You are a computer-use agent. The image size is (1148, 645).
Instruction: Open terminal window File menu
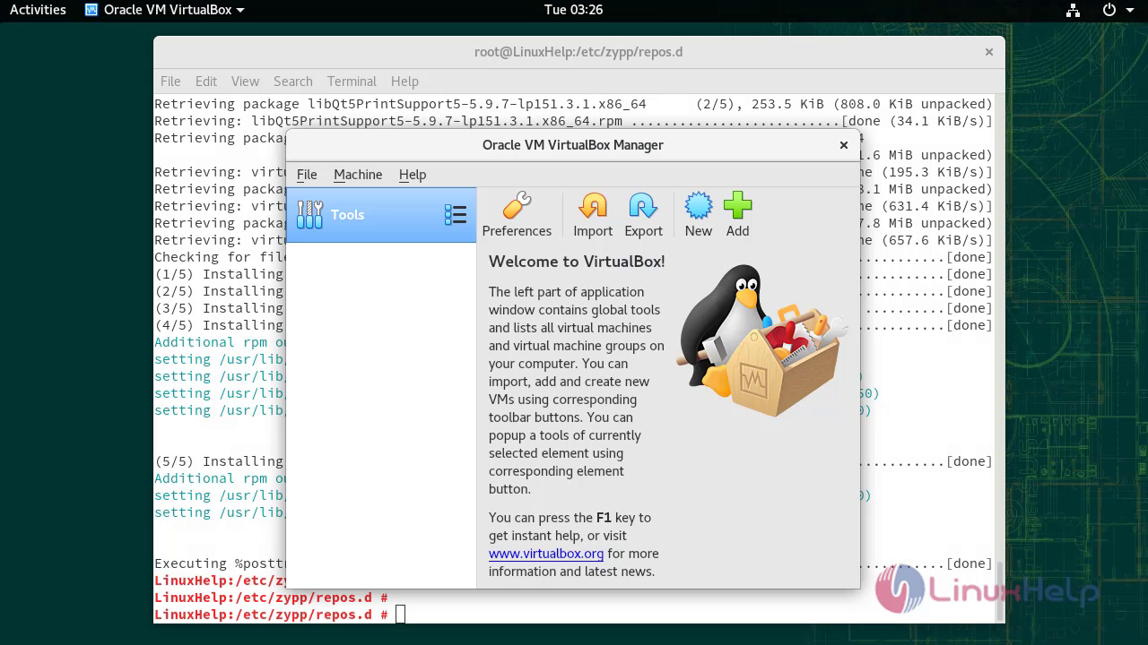coord(170,81)
